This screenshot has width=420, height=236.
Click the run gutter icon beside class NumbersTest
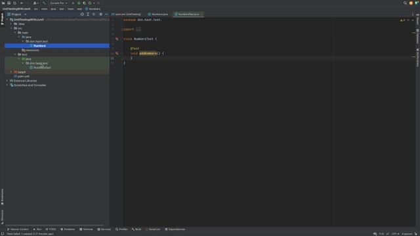coord(117,39)
